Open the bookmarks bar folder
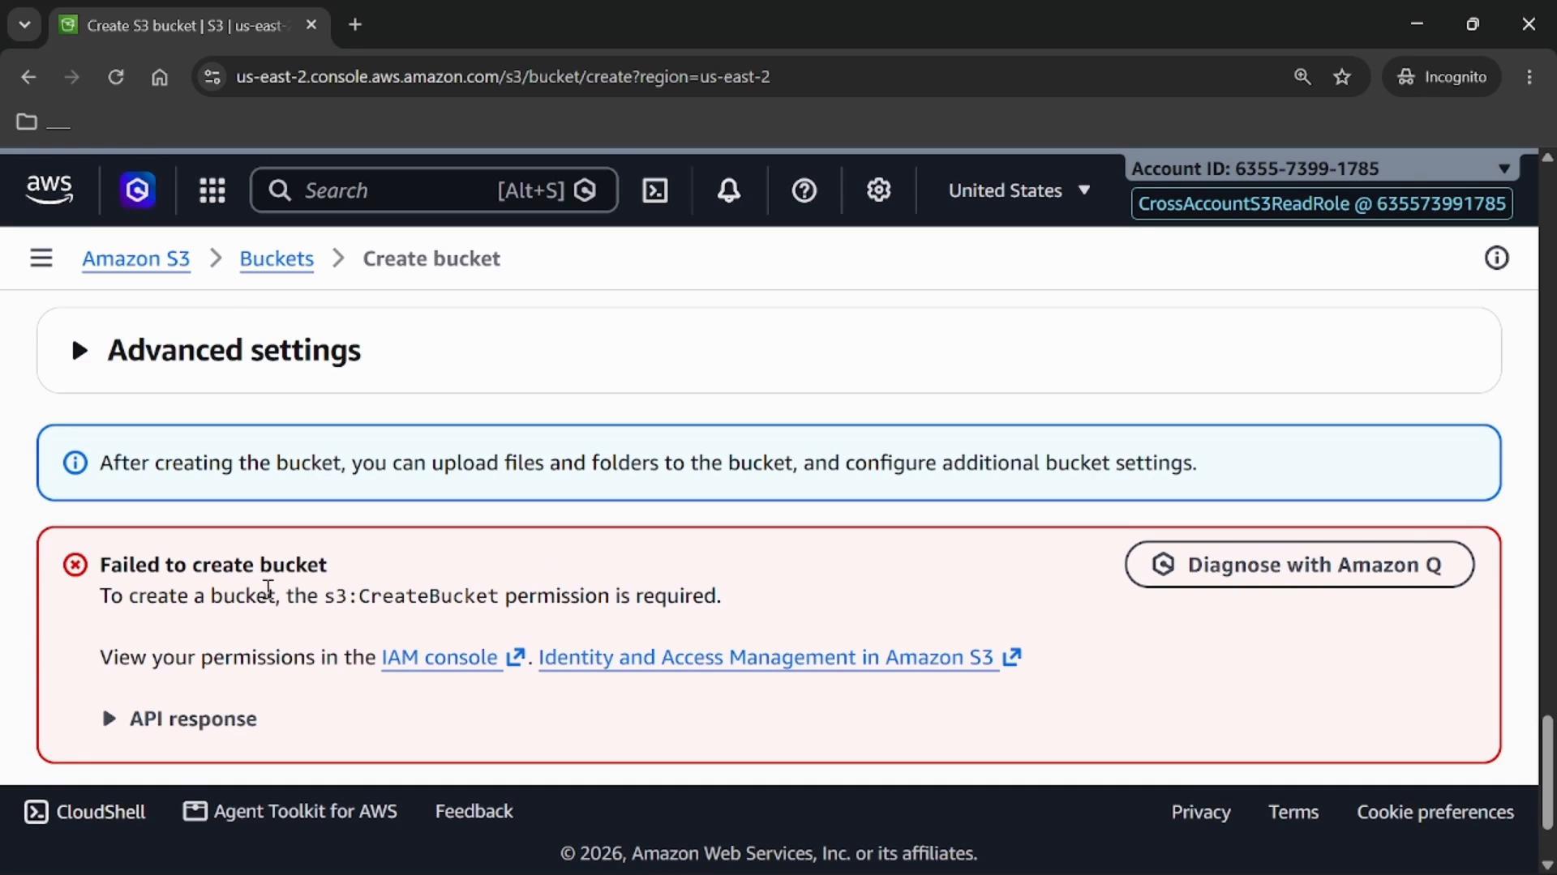 pyautogui.click(x=42, y=122)
